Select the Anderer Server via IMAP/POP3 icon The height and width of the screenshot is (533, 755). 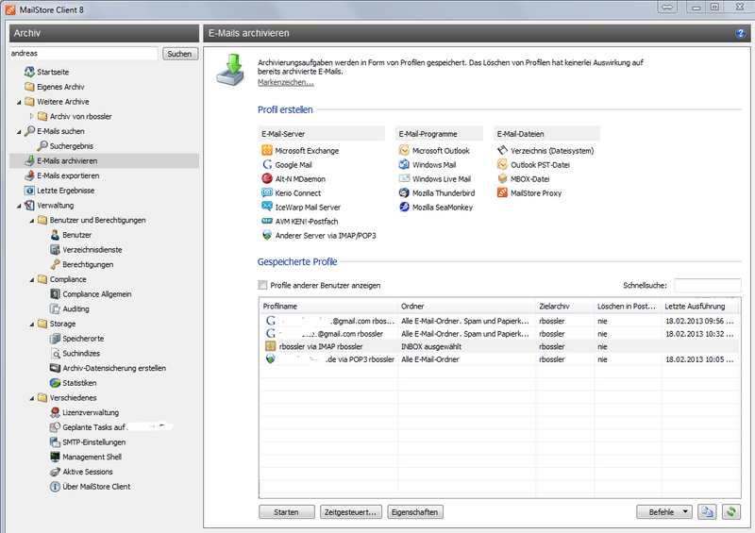[x=267, y=235]
